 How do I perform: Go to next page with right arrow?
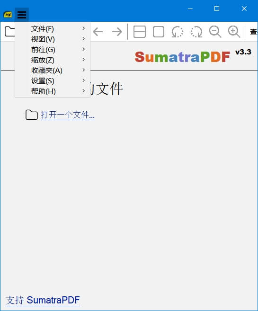(117, 32)
